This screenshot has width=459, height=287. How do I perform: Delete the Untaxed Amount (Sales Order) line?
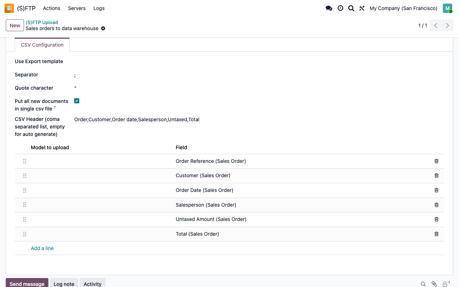coord(436,219)
